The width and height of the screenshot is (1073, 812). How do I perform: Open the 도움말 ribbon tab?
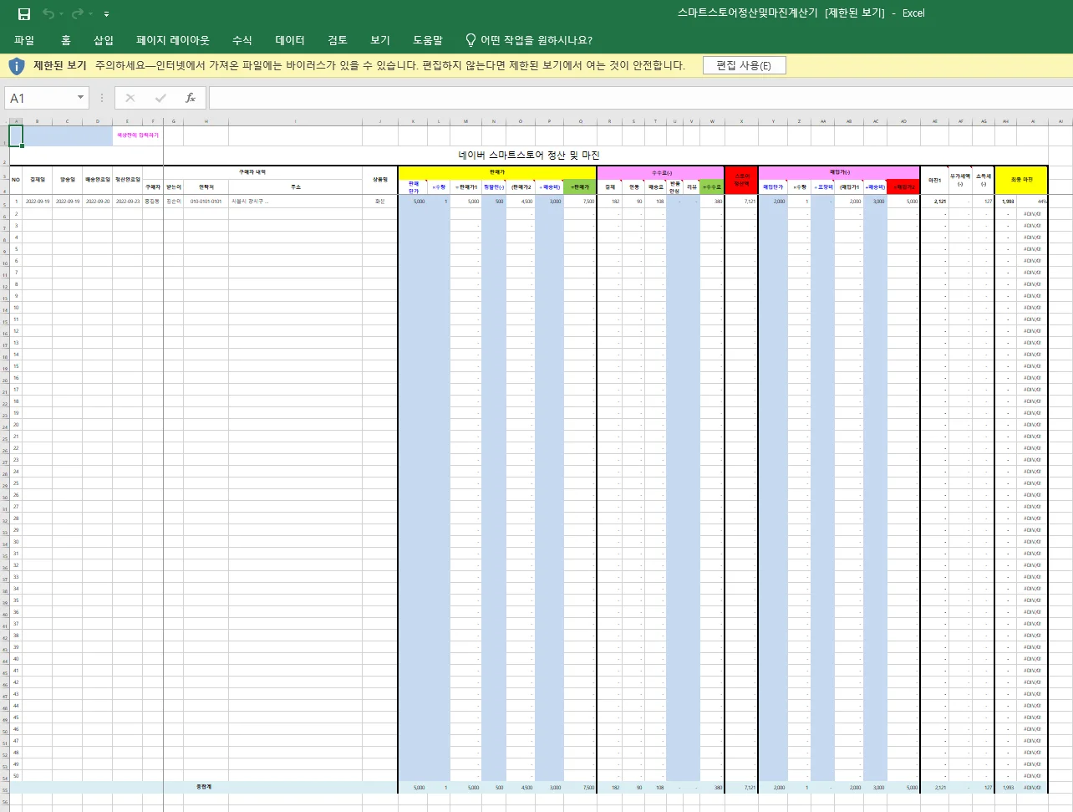(428, 40)
